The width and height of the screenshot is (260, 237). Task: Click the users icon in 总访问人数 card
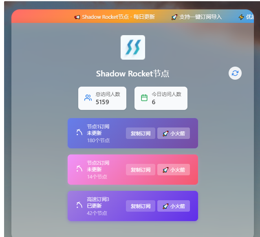pos(88,98)
